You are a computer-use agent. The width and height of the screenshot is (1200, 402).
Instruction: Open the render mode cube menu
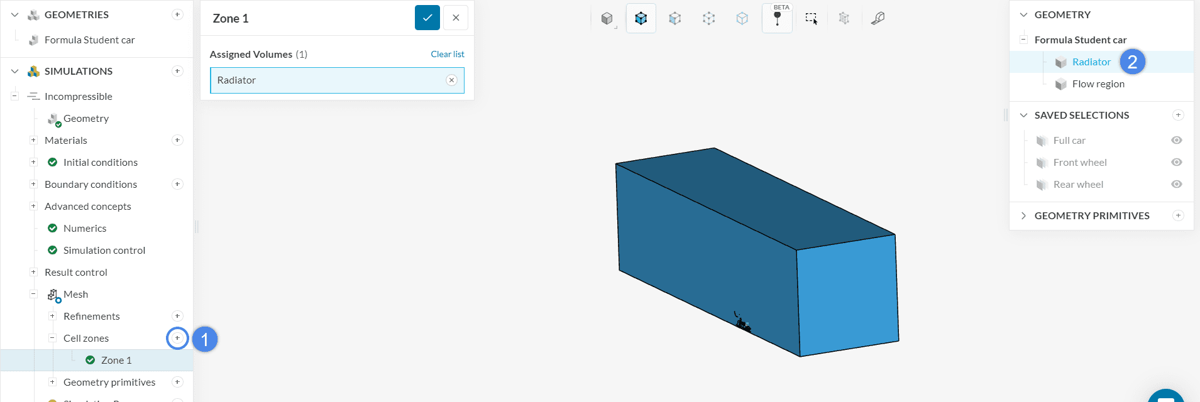tap(607, 18)
